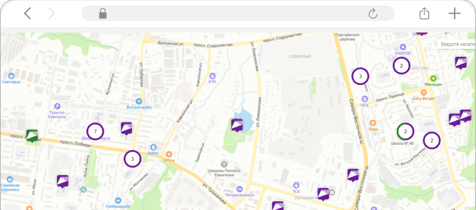Image resolution: width=476 pixels, height=210 pixels.
Task: Type in the 'Введите населе…' search field
Action: tap(457, 45)
